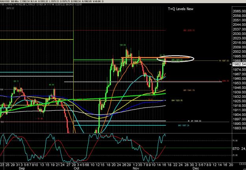This screenshot has height=170, width=246.
Task: Click the cyan 1887.24 support level label
Action: [x=183, y=125]
